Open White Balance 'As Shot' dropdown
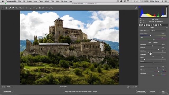The height and width of the screenshot is (95, 169). [x=158, y=31]
